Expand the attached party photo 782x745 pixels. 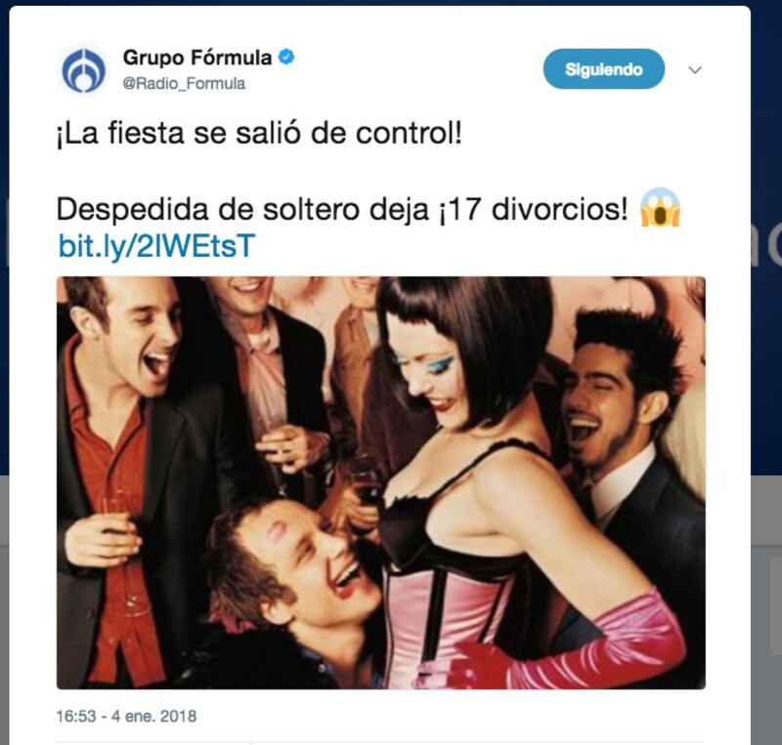coord(381,483)
